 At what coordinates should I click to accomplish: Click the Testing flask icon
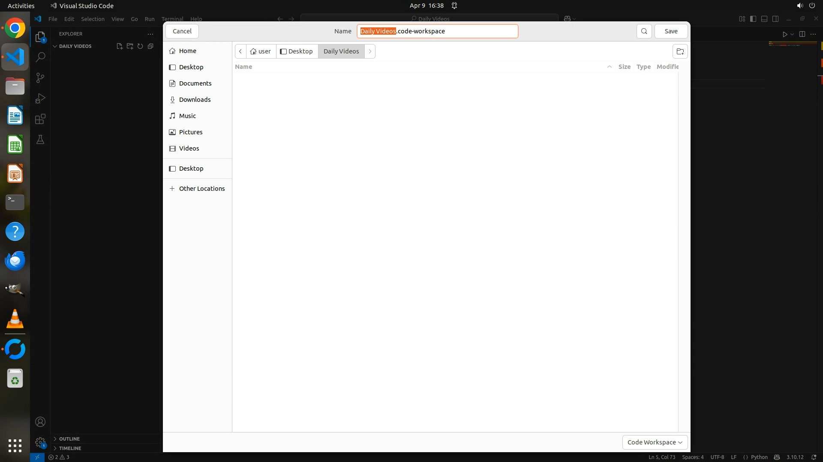point(40,139)
